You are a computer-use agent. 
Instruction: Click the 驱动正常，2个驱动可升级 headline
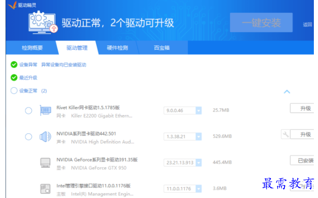tap(118, 23)
